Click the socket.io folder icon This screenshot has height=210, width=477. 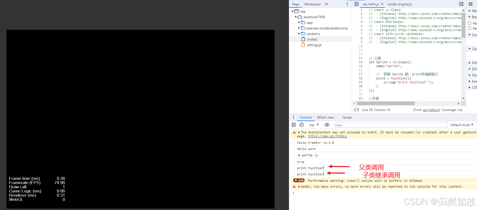click(x=303, y=34)
